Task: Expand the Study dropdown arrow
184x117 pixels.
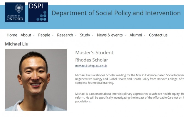Action: tap(93, 35)
